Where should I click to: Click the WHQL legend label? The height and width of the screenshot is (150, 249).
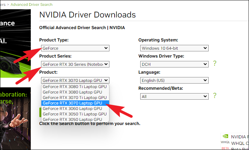pos(225,142)
